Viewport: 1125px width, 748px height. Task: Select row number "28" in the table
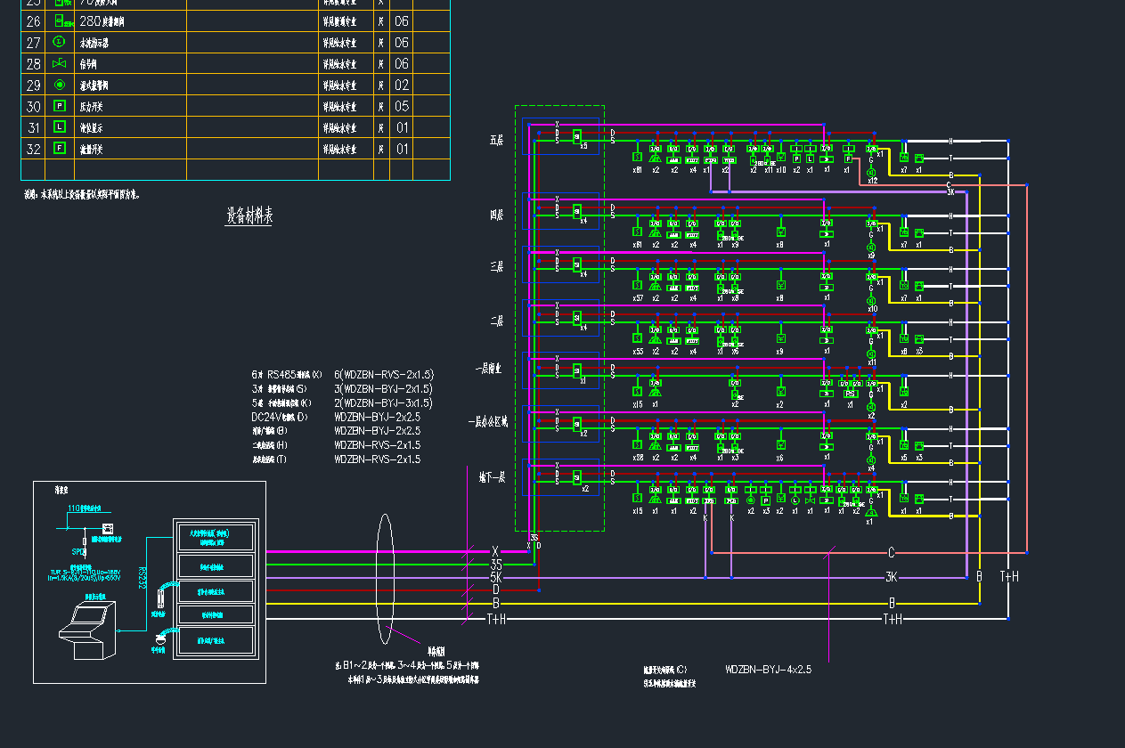coord(34,63)
